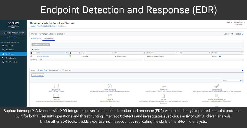
Task: Click the Show filters link
Action: [37, 49]
